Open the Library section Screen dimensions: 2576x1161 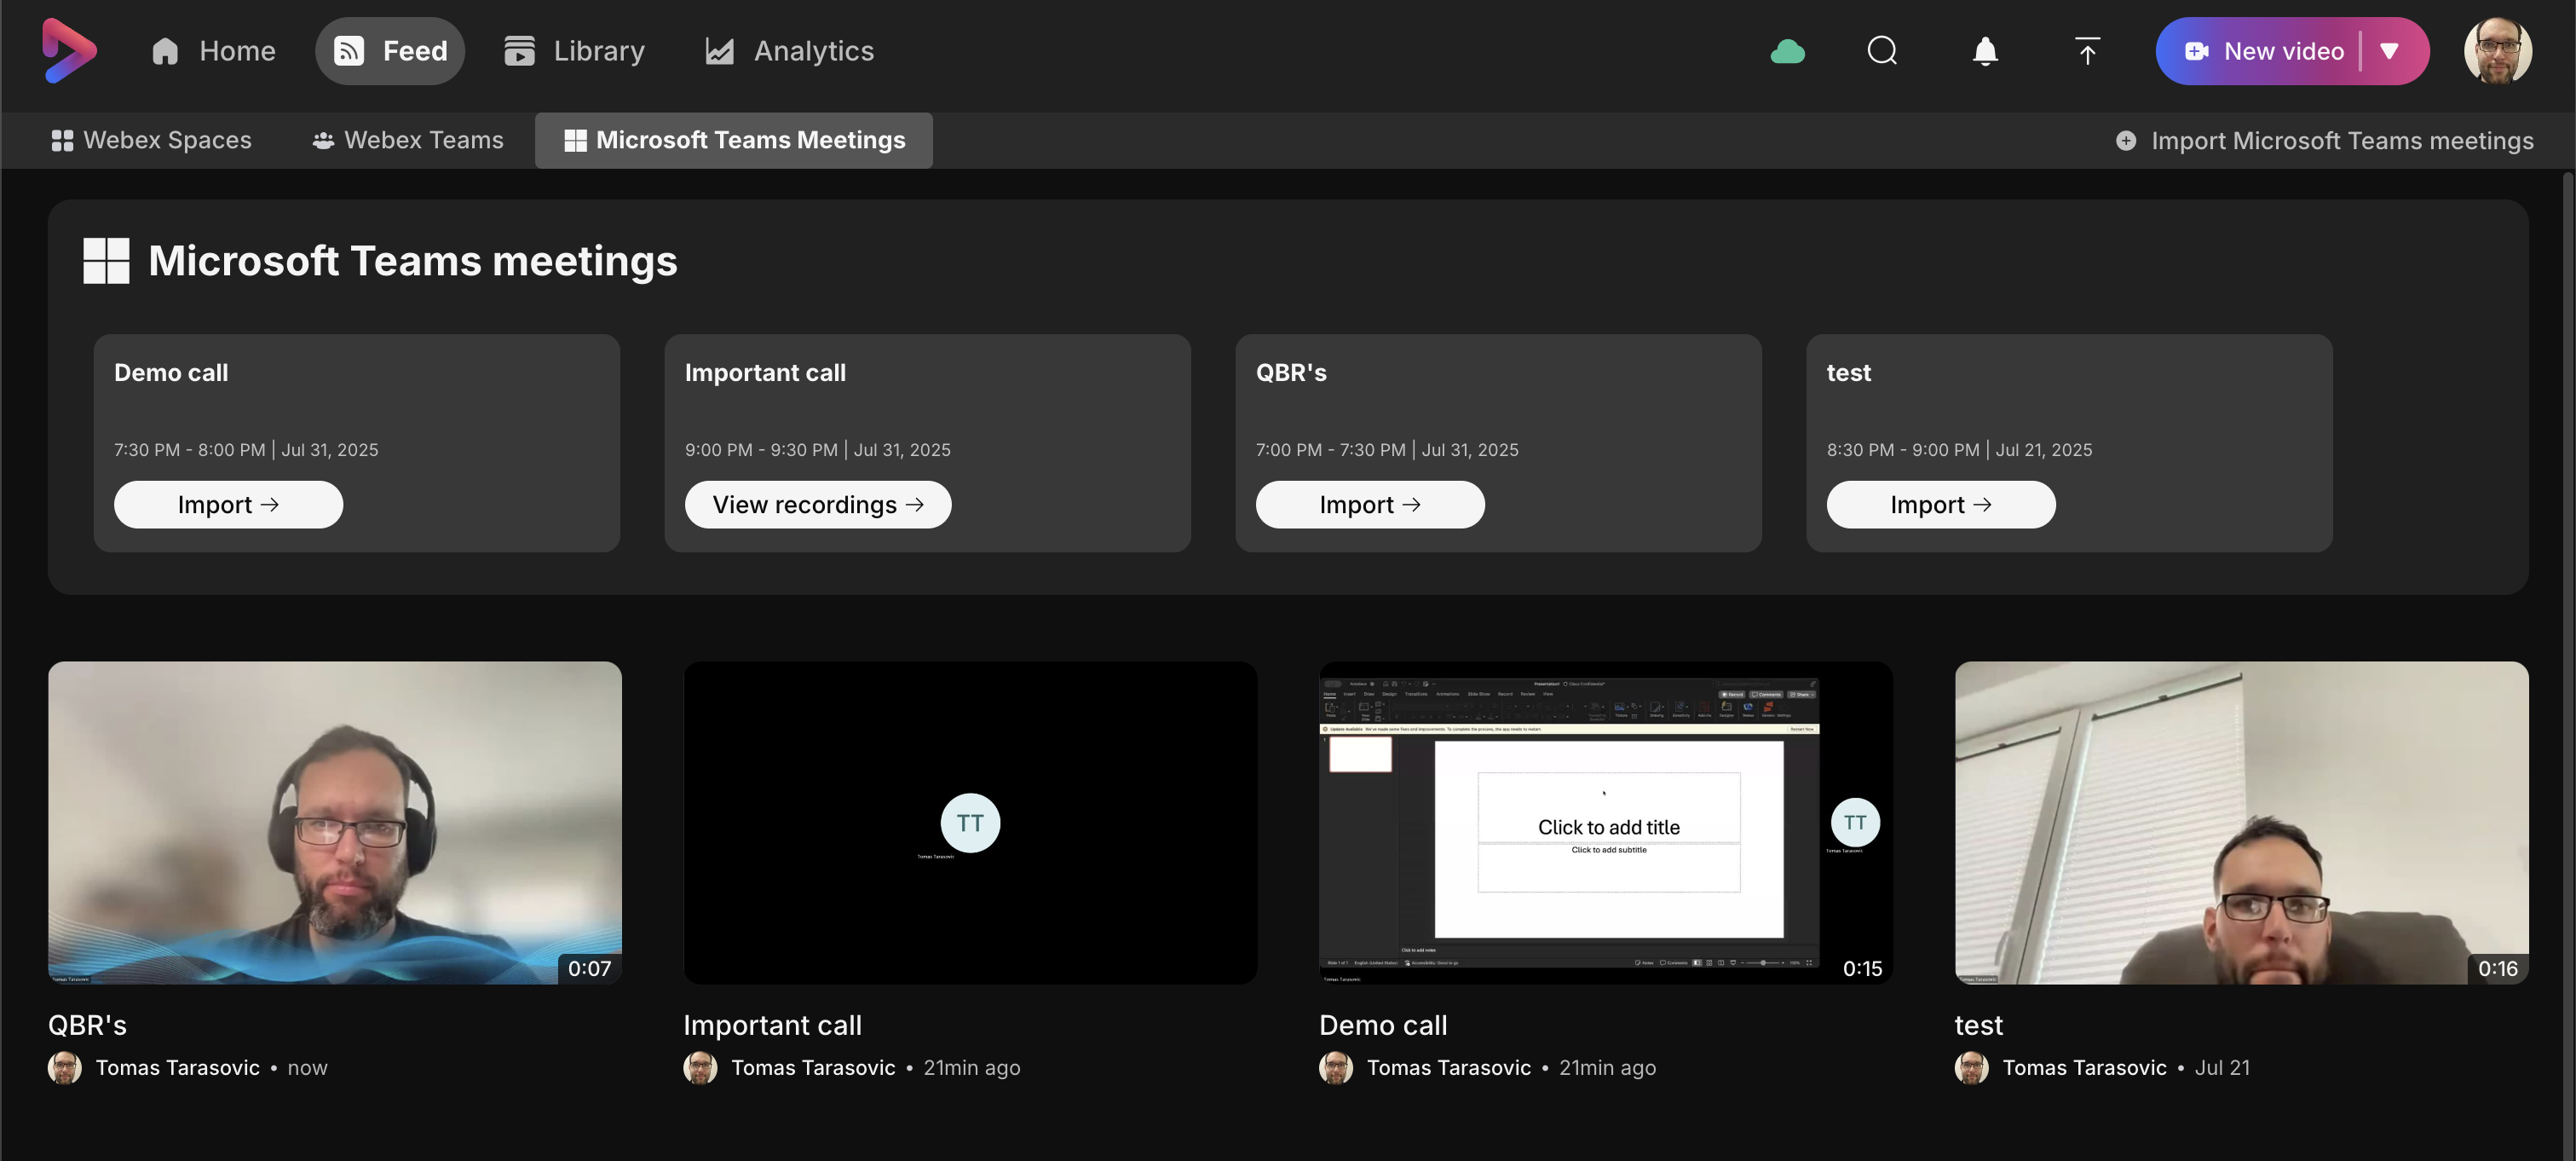575,51
